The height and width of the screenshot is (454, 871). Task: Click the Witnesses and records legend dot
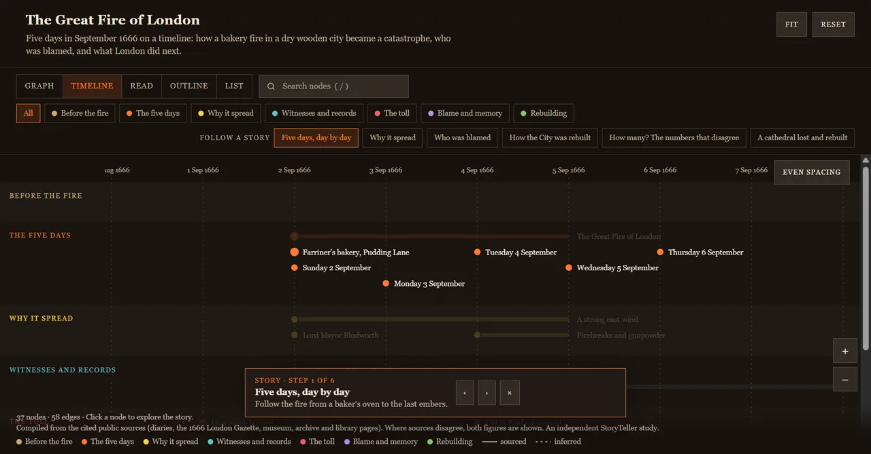click(x=210, y=442)
